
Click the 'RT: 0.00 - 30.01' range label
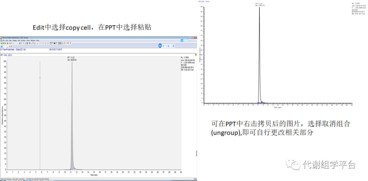click(x=6, y=55)
